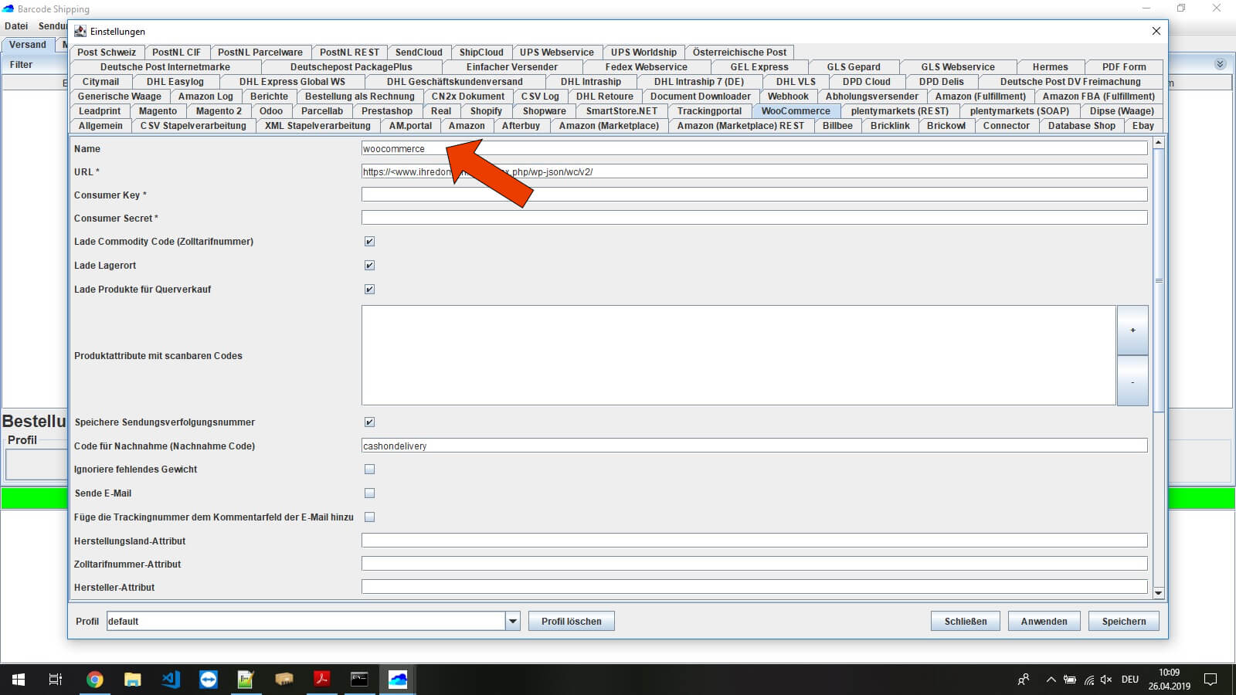Open the notepad editor taskbar icon
This screenshot has width=1236, height=695.
tap(246, 680)
